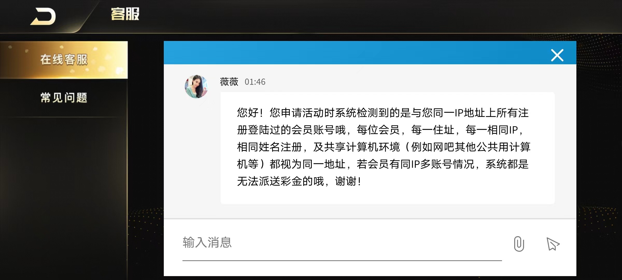Tap the golden back arrow icon
Viewport: 622px width, 280px height.
coord(43,17)
